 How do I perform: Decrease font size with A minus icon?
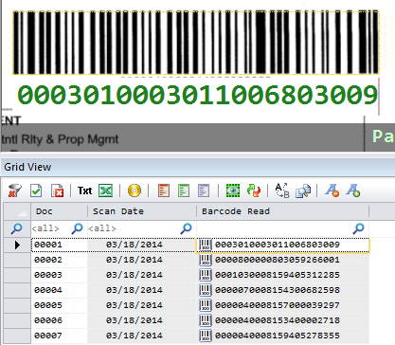[332, 191]
